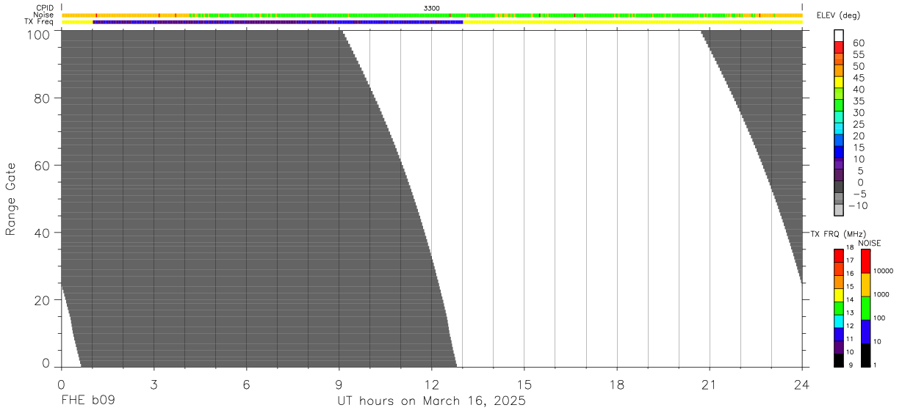Click the CPID value '3300'
The image size is (902, 416).
point(432,8)
